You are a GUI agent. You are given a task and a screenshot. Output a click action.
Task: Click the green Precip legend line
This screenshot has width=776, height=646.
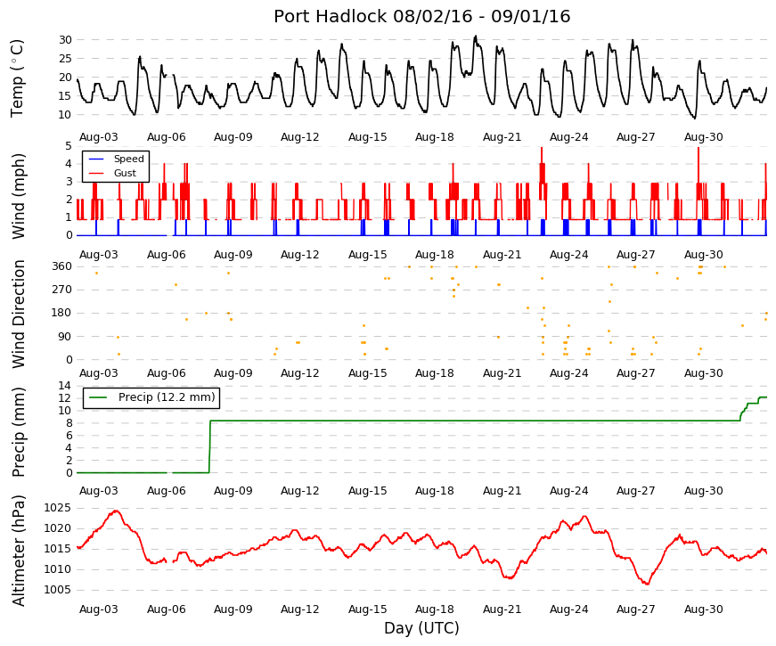click(x=98, y=397)
